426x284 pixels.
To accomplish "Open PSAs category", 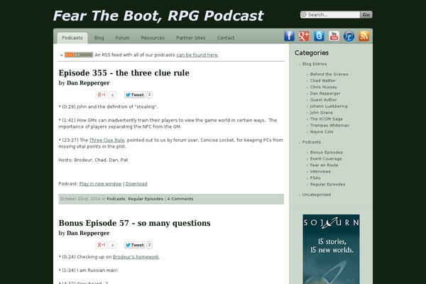I will pyautogui.click(x=315, y=178).
